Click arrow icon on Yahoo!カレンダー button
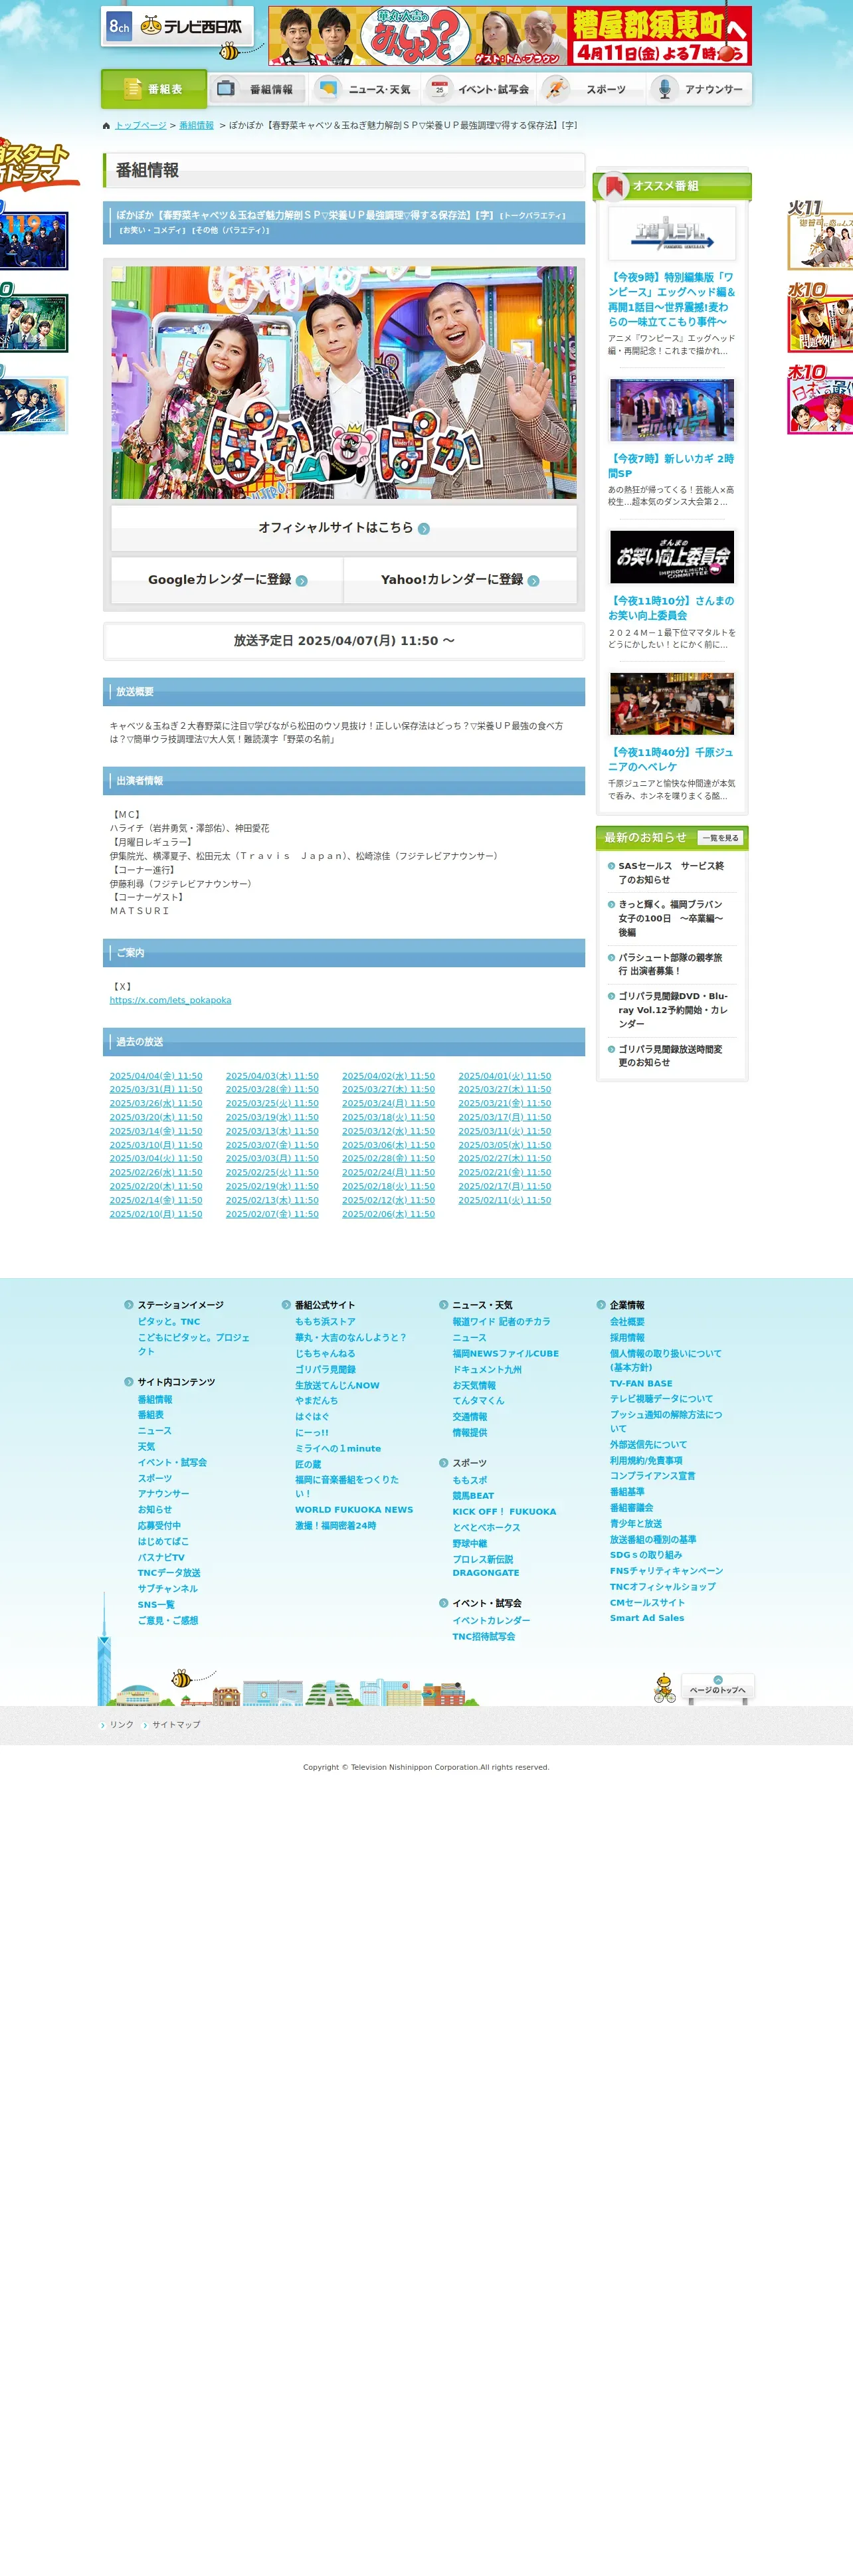Screen dimensions: 853x2559 point(533,581)
